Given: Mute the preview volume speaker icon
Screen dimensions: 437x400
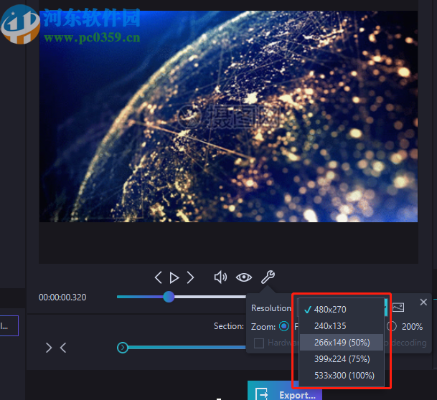Looking at the screenshot, I should point(220,277).
